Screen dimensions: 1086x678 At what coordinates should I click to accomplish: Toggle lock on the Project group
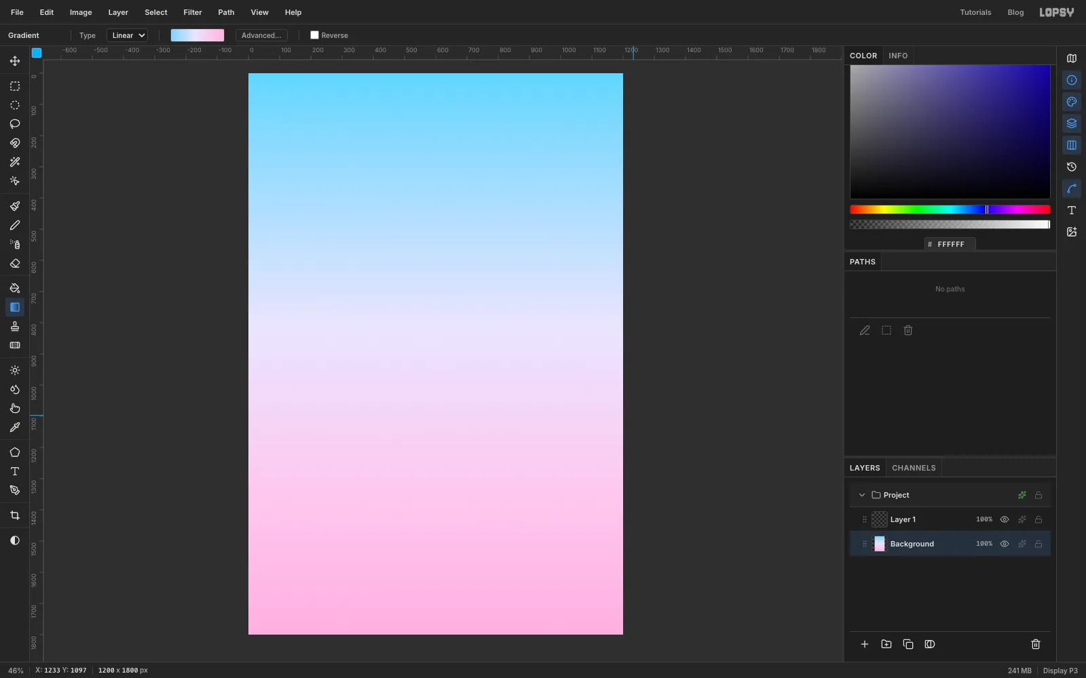[x=1038, y=495]
